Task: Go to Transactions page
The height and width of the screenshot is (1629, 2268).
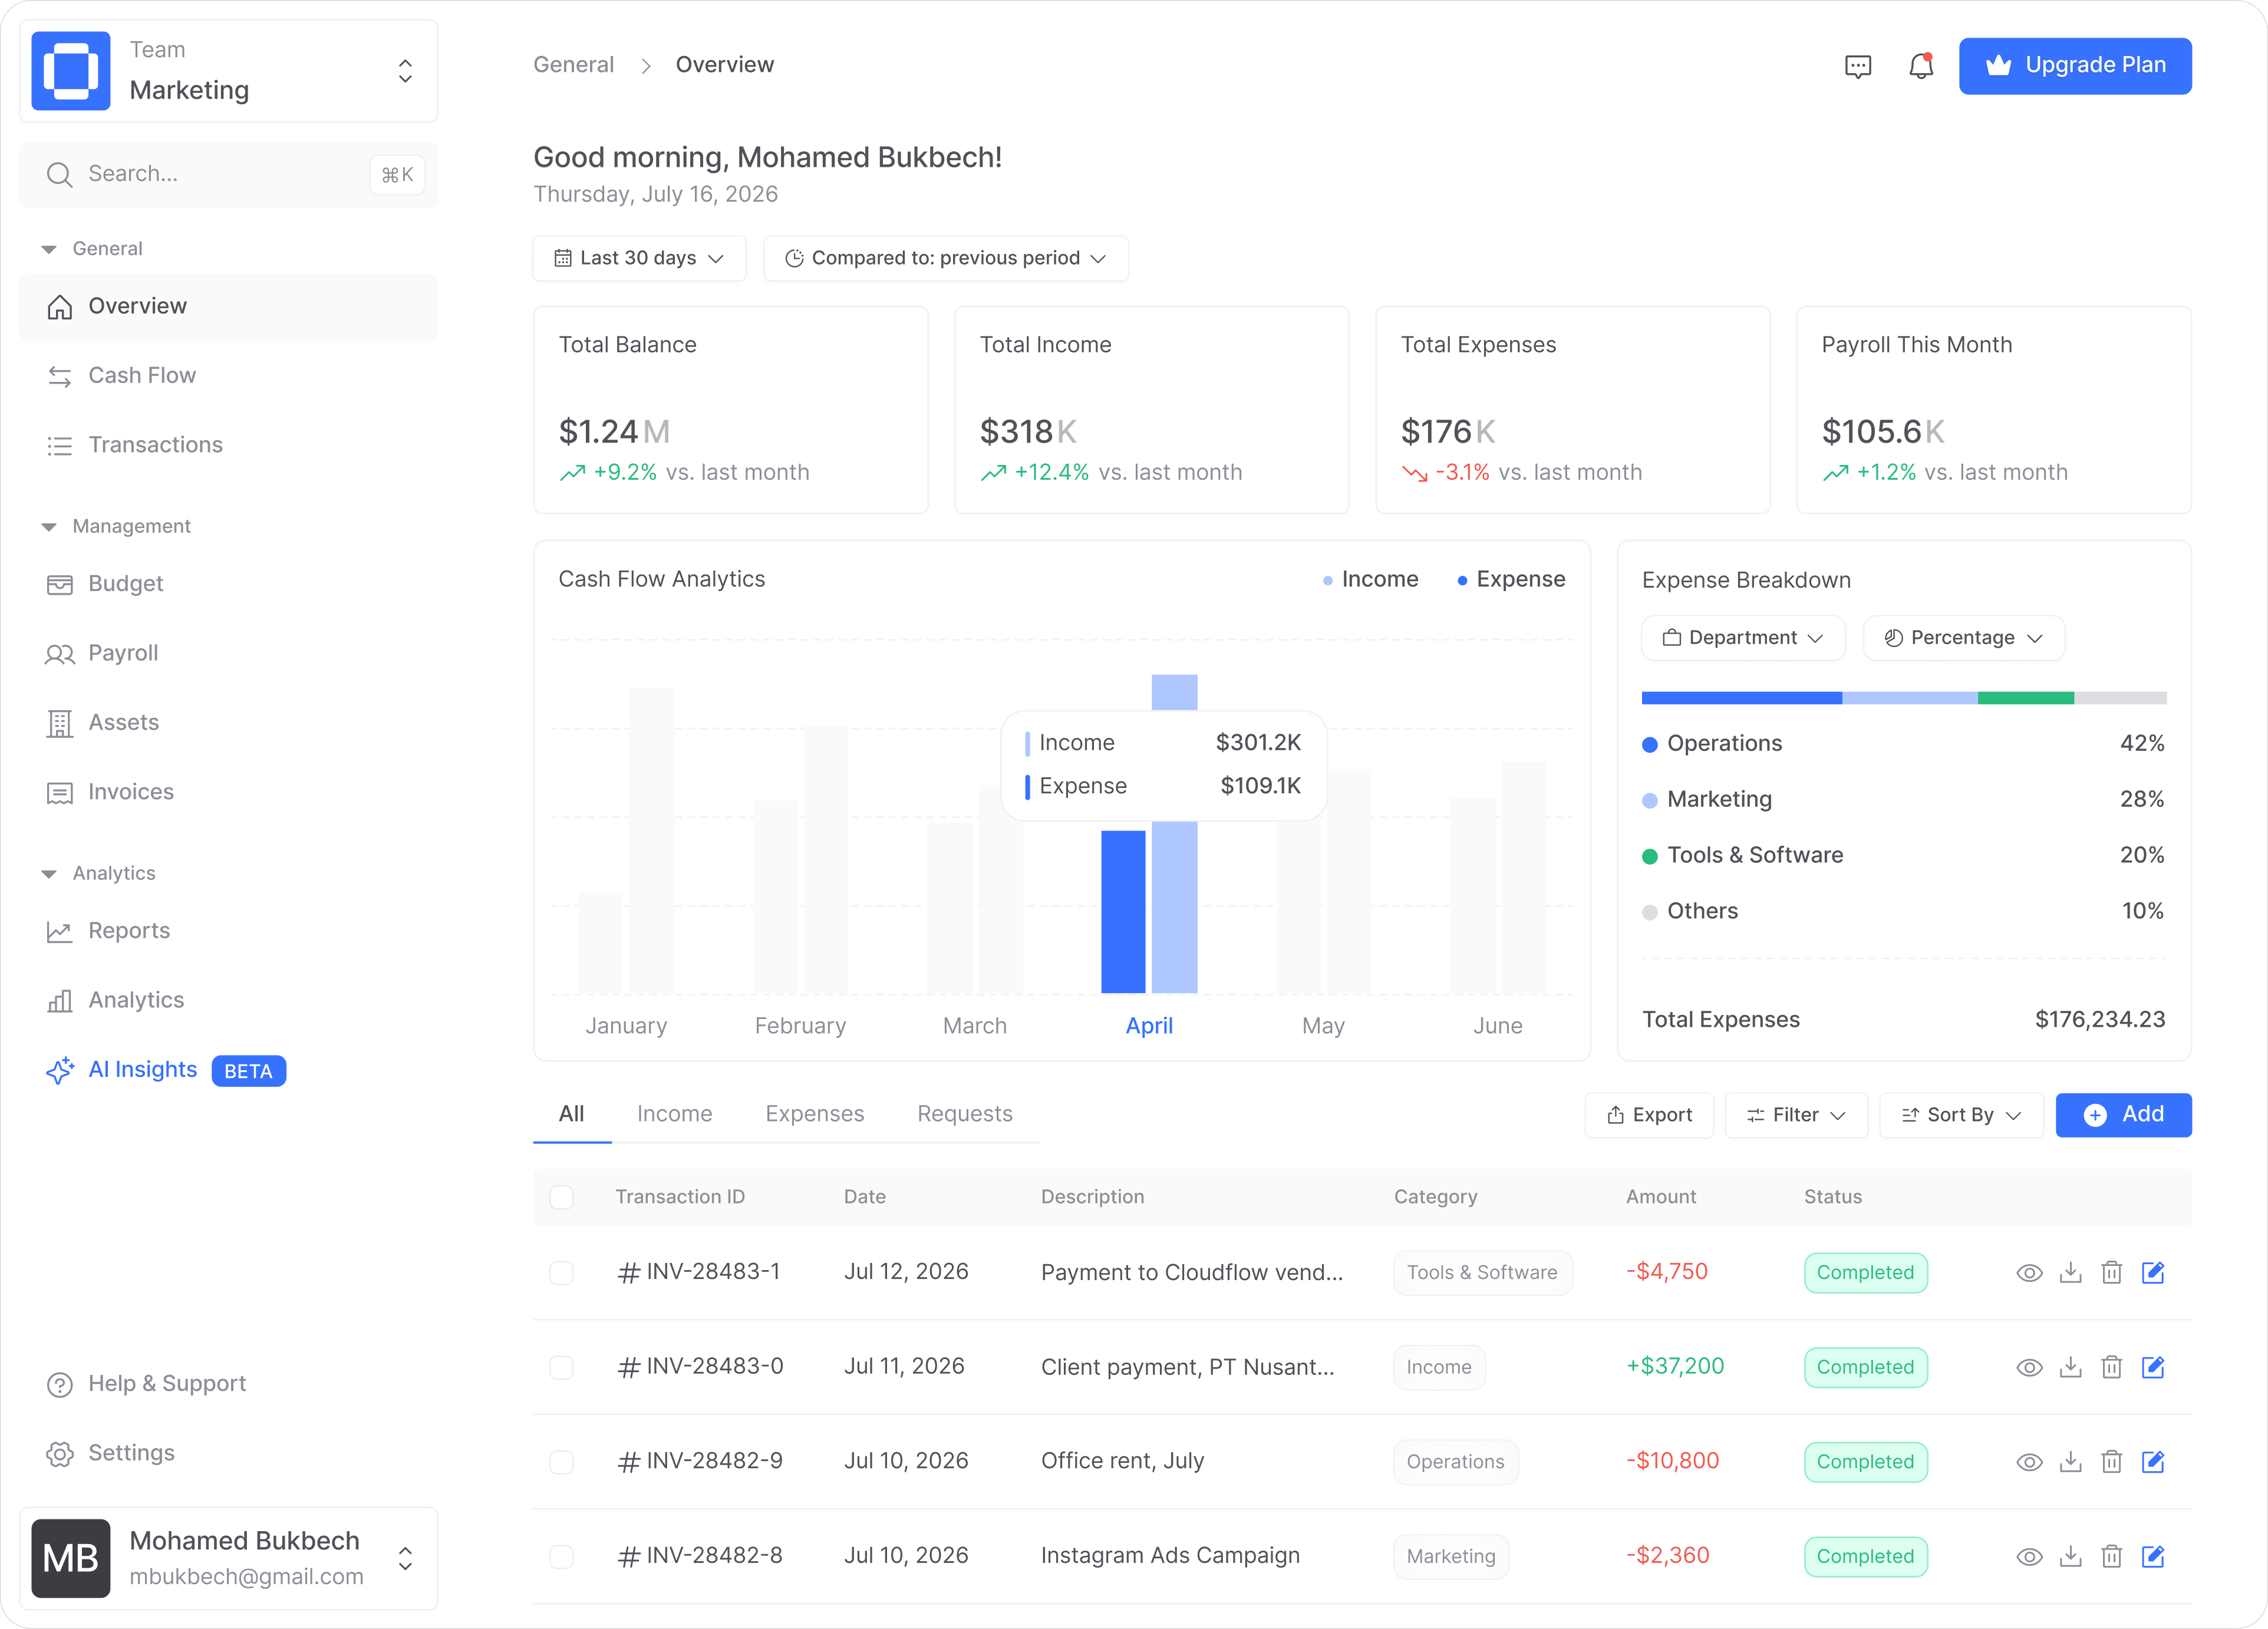Action: point(228,445)
